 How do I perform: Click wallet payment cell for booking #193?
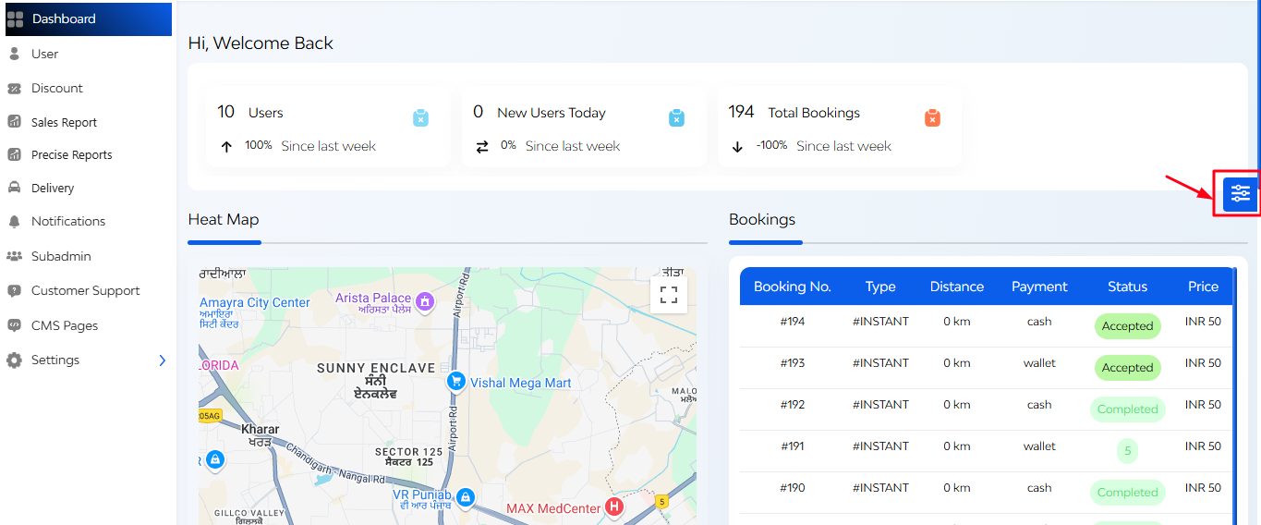click(1039, 363)
